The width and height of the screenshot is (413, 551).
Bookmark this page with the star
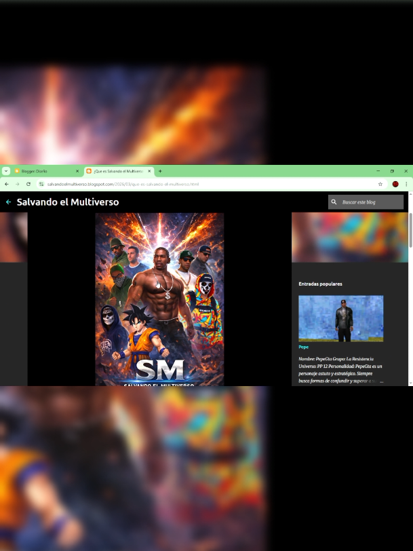pos(380,184)
